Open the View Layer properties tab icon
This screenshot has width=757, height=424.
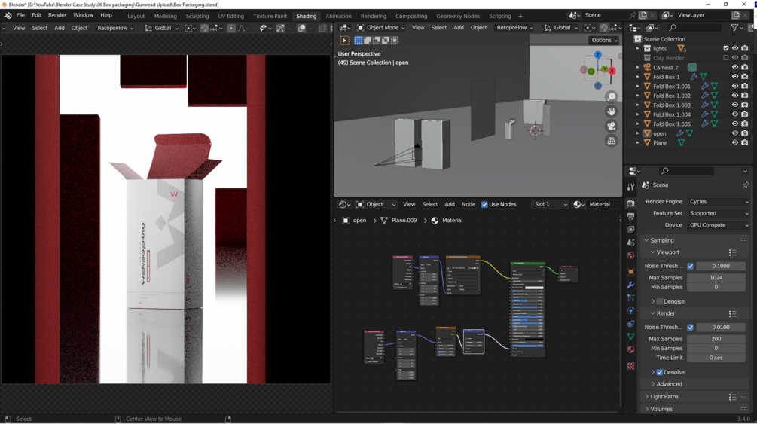click(x=630, y=230)
